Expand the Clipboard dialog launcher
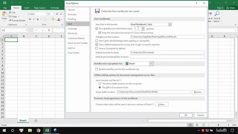The width and height of the screenshot is (238, 134). pos(26,25)
